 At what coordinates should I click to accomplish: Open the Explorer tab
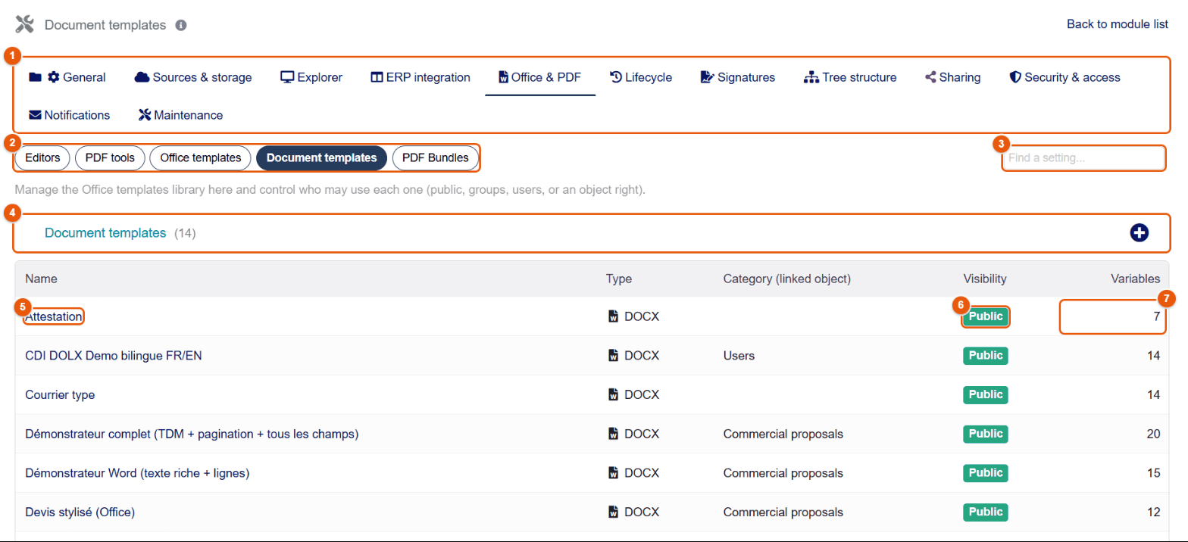point(311,77)
